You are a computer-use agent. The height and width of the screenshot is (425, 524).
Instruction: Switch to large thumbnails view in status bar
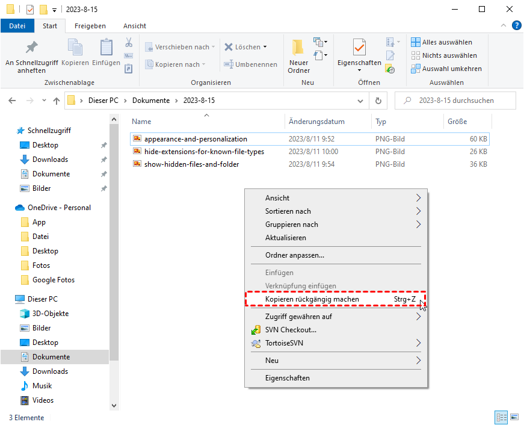tap(514, 417)
